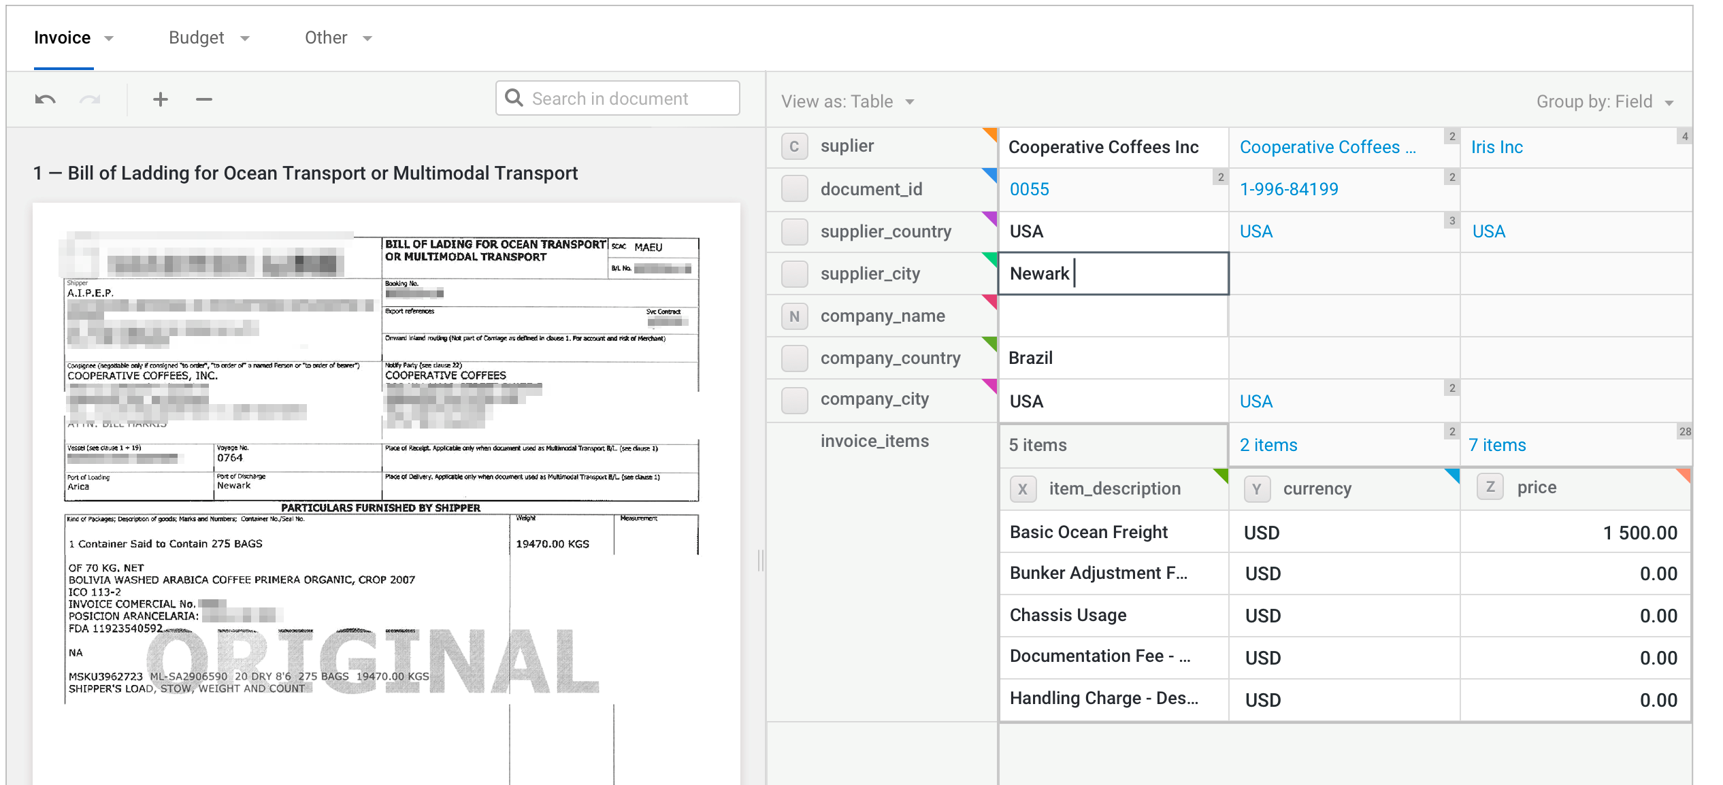Select the 1 500.00 price cell
The width and height of the screenshot is (1723, 785).
pyautogui.click(x=1575, y=532)
